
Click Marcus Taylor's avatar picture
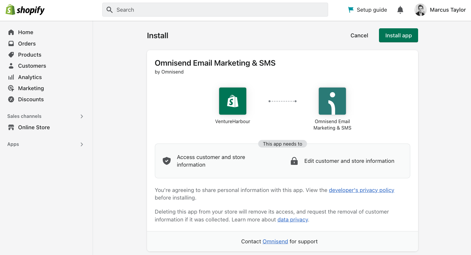point(420,10)
